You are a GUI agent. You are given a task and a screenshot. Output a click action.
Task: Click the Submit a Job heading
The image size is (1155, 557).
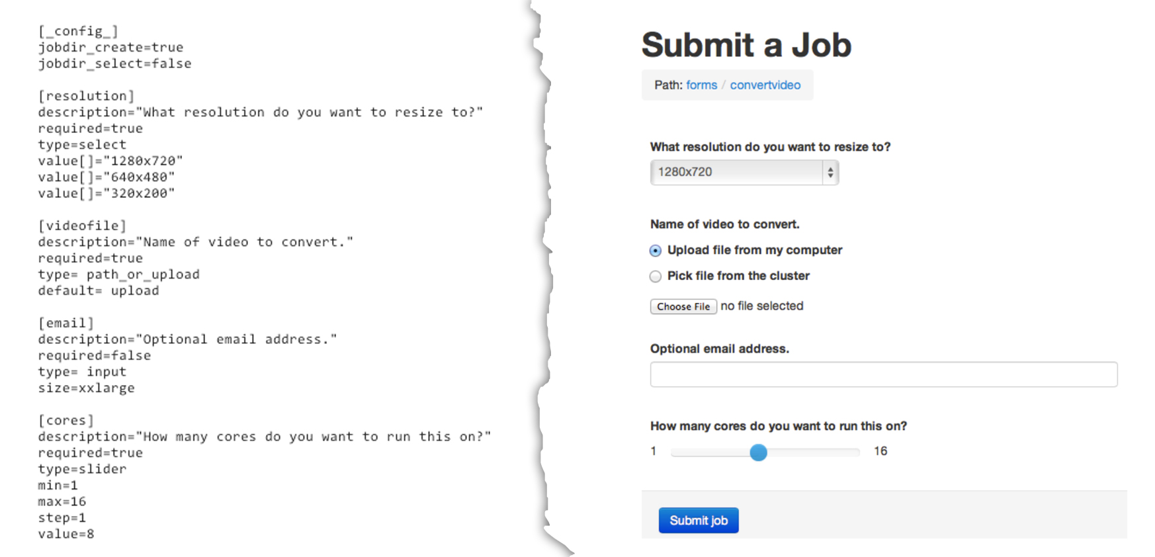click(x=746, y=45)
